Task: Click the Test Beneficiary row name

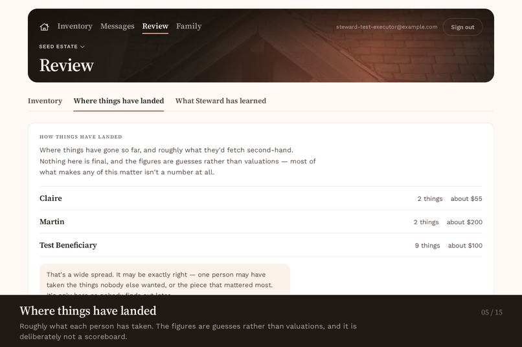Action: coord(68,245)
